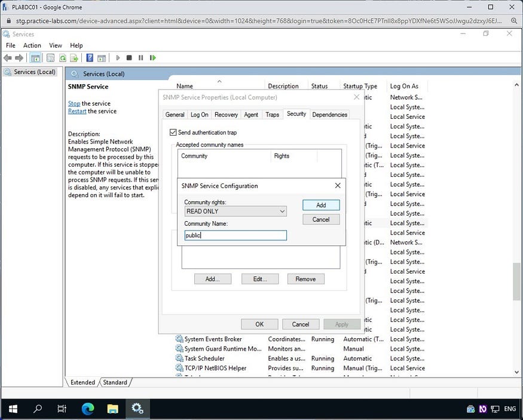Open the Help menu
Screen dimensions: 523x420
pos(77,45)
